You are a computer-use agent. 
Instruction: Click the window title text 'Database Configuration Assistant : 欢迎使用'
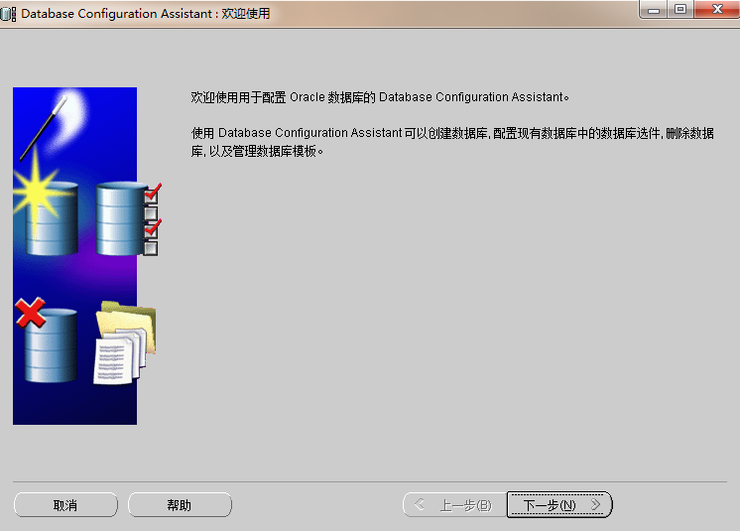point(146,14)
